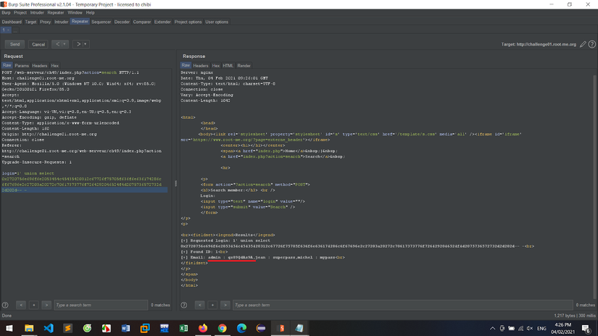
Task: Switch Response view to Render tab
Action: click(244, 65)
